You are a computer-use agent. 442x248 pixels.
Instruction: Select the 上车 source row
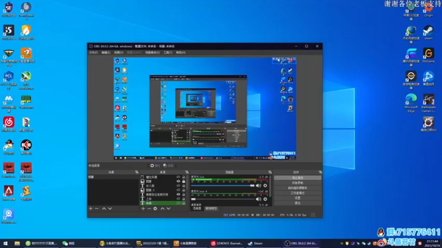click(163, 199)
